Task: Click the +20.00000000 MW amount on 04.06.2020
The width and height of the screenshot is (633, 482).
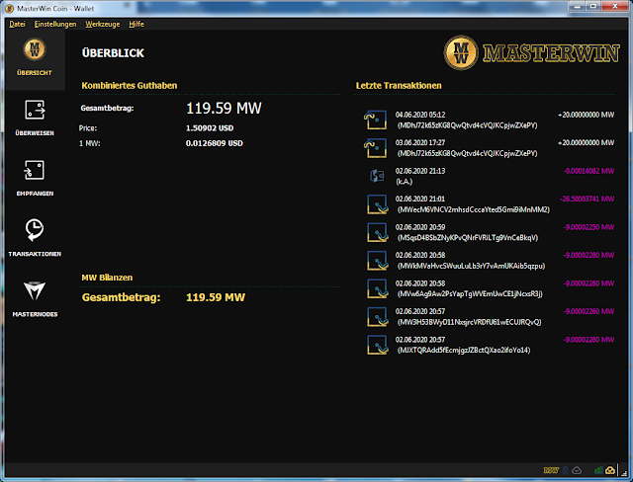Action: point(586,115)
